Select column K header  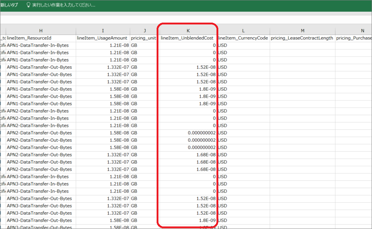click(x=188, y=31)
